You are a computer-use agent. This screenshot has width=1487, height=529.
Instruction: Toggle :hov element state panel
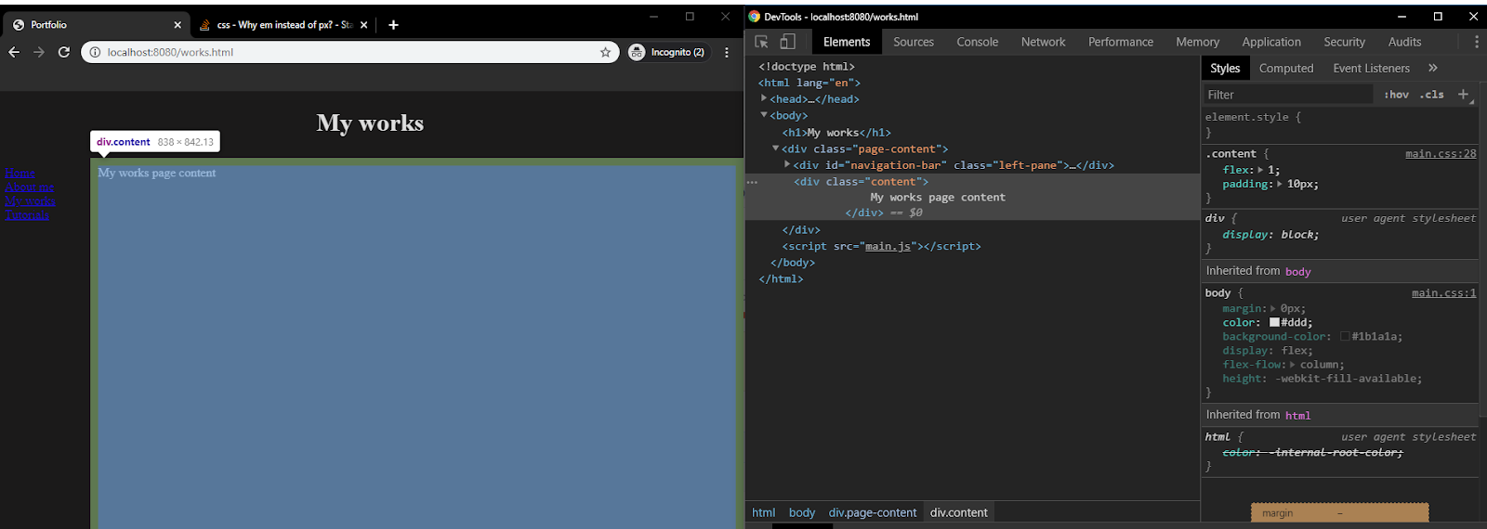coord(1396,95)
